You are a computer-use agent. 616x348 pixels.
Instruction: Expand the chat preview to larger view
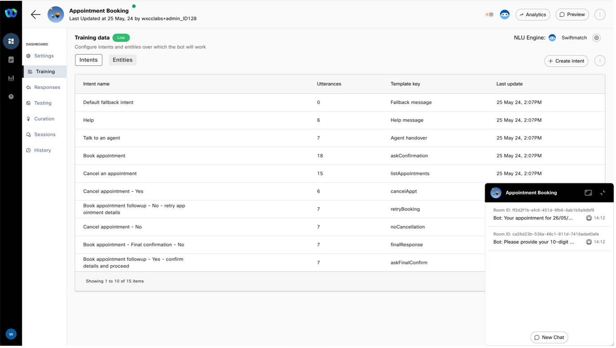coord(588,193)
